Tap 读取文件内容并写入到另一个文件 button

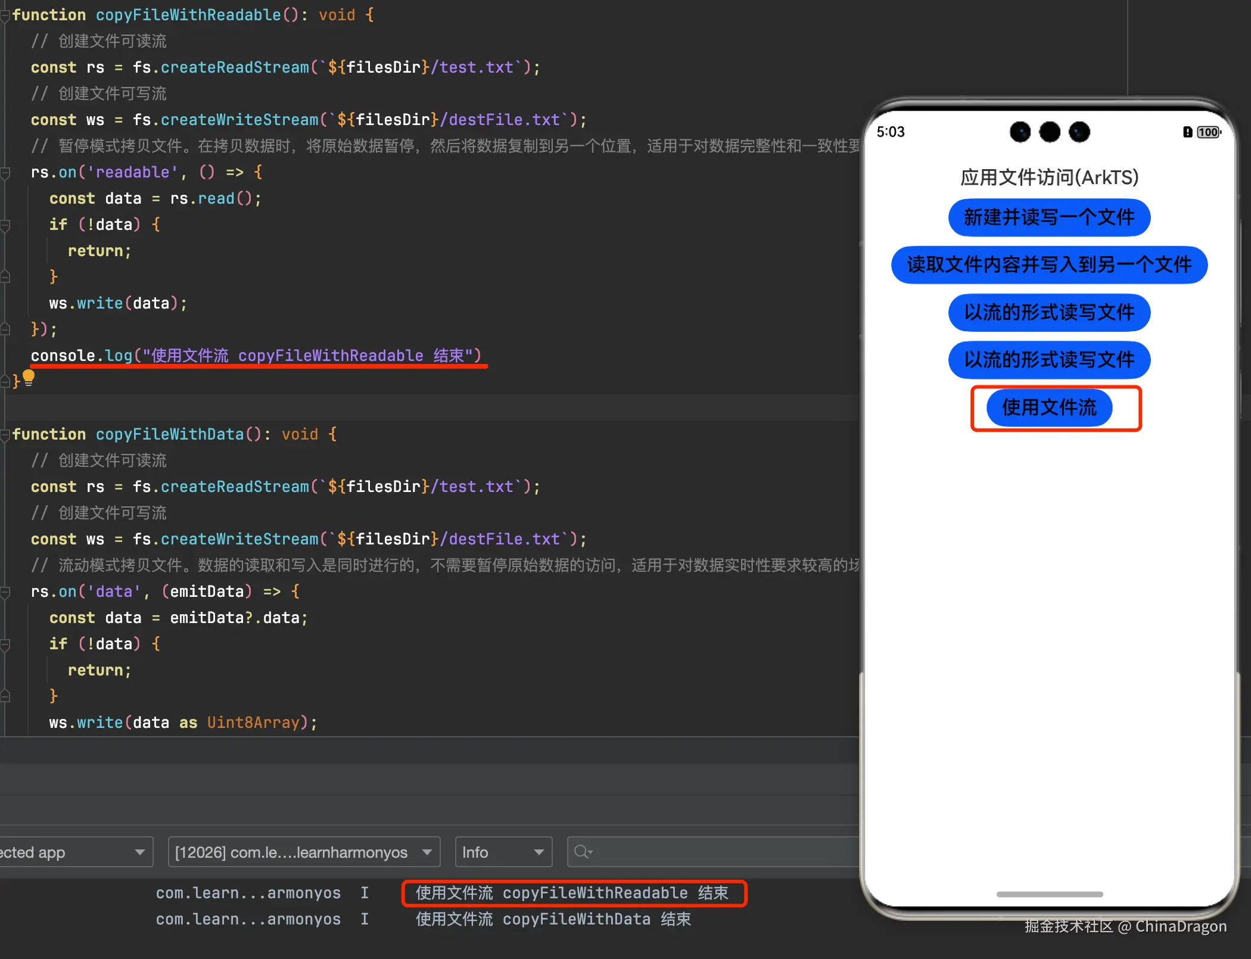click(1049, 265)
